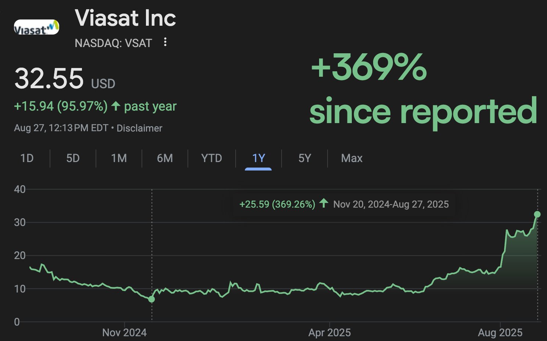Switch to the 5D time range
Viewport: 547px width, 341px height.
(x=73, y=158)
